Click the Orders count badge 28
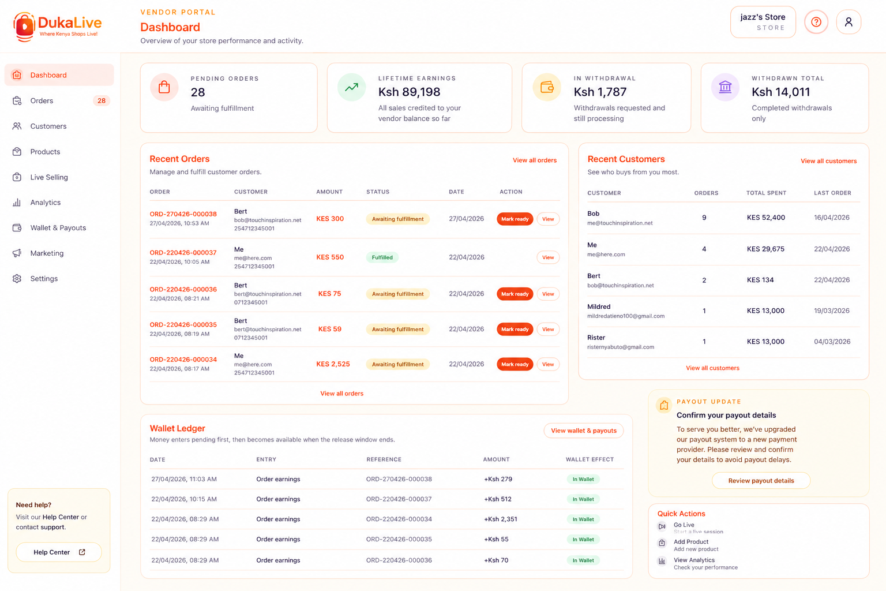 point(102,100)
